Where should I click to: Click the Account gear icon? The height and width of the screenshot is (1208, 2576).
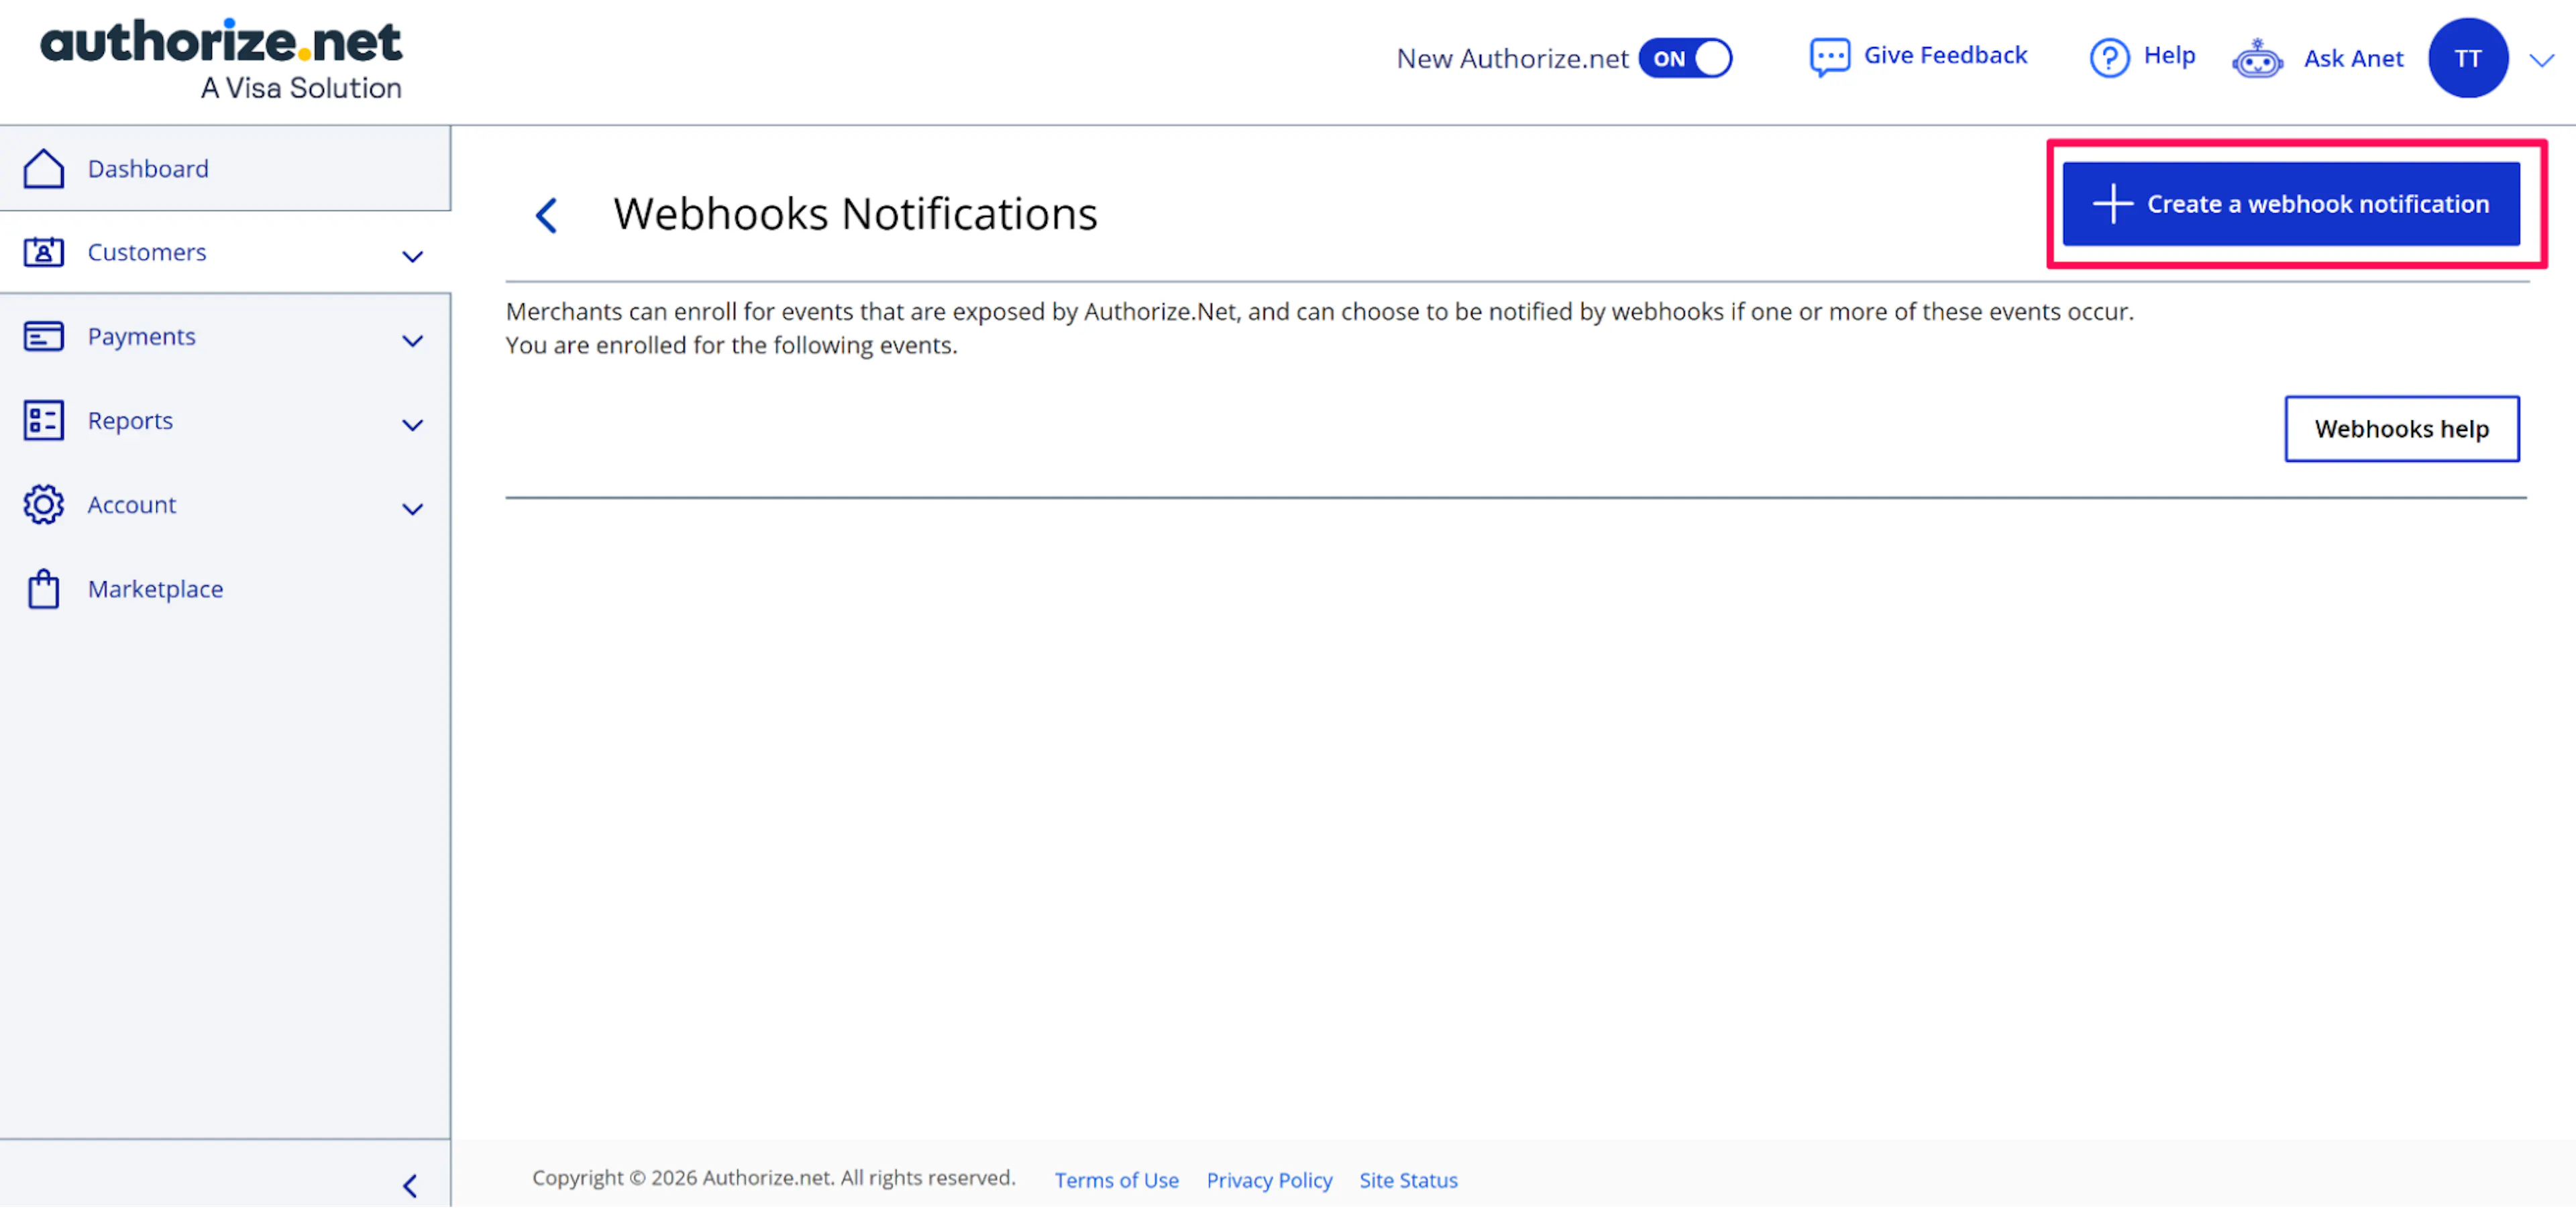(x=43, y=505)
